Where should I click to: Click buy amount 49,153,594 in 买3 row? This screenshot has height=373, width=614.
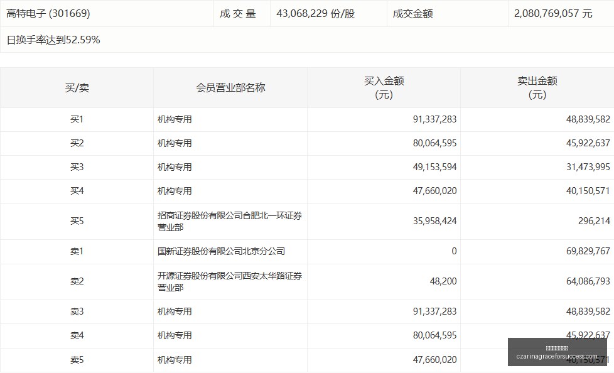tap(434, 167)
